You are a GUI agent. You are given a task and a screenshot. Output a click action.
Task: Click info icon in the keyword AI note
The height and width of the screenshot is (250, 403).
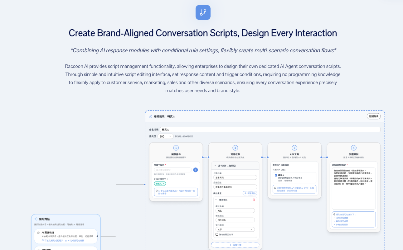tap(157, 191)
